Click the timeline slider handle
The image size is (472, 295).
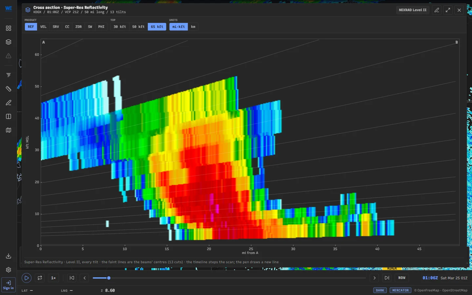(x=109, y=278)
